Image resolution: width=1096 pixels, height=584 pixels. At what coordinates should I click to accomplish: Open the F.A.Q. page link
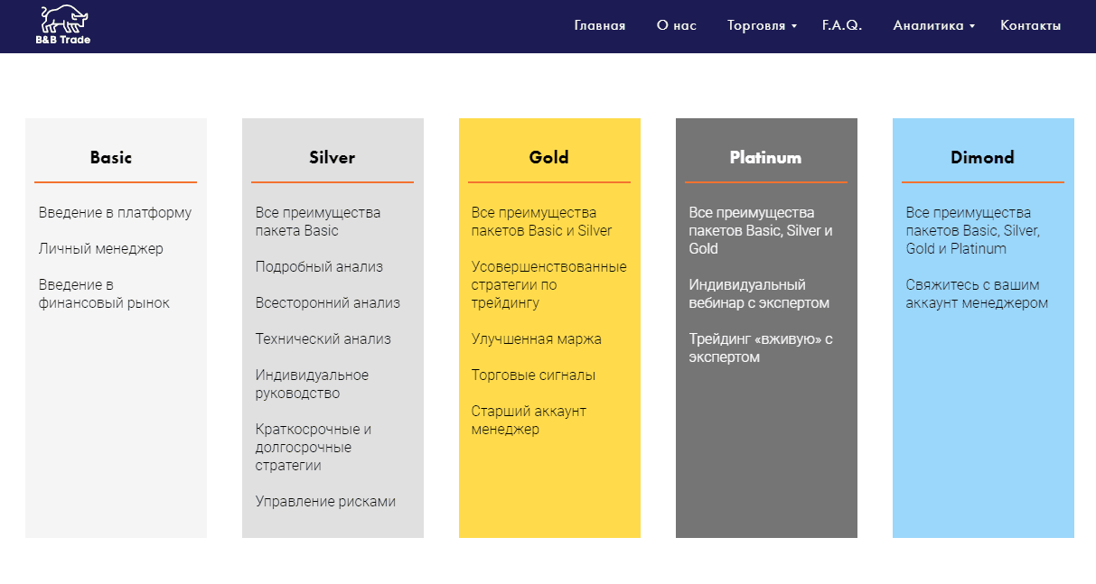pyautogui.click(x=842, y=25)
